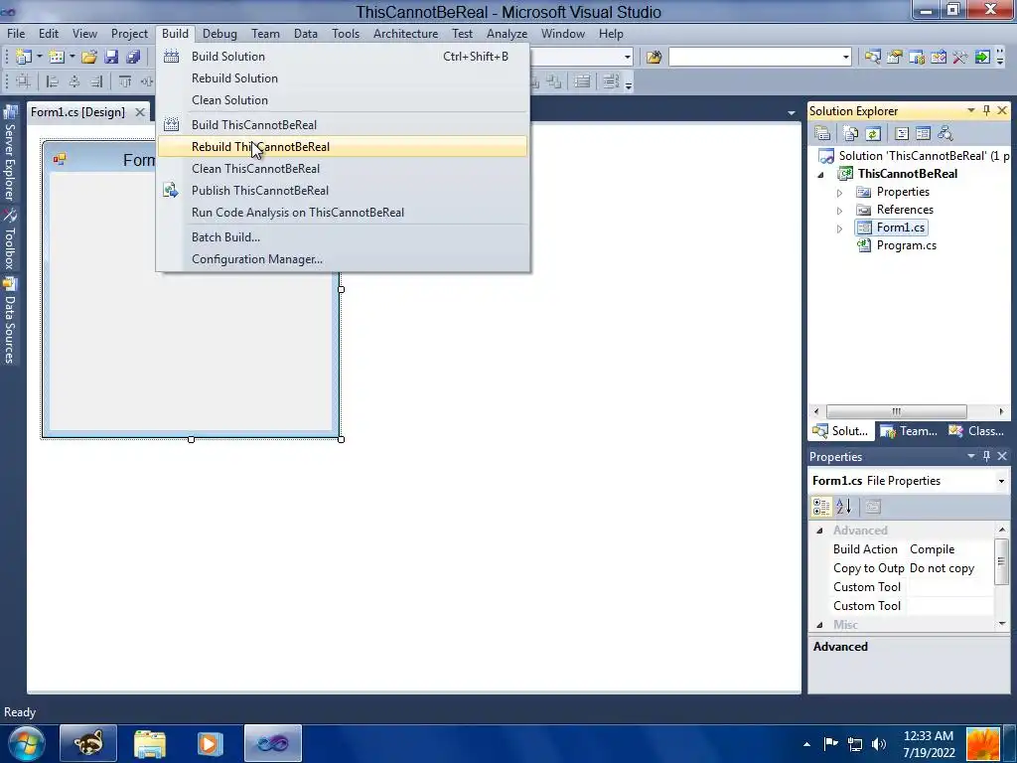Collapse the ThisCannotBeReal project node

point(821,175)
